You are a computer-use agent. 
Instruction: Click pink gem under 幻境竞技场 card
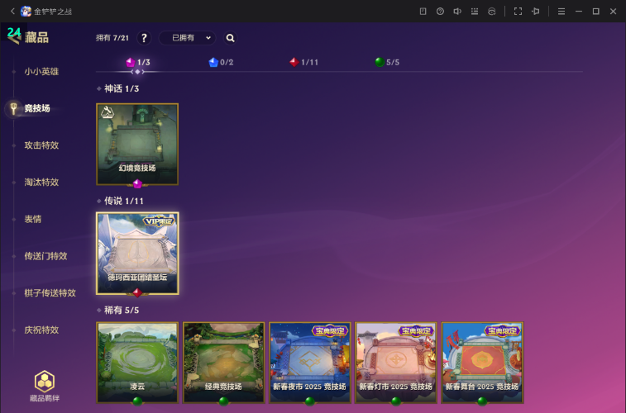point(137,183)
